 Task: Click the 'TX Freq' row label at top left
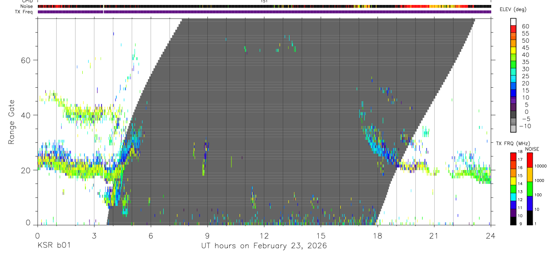click(25, 12)
